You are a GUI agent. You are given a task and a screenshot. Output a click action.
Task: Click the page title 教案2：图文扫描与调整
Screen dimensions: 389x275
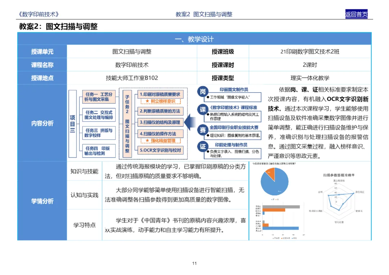tap(58, 26)
